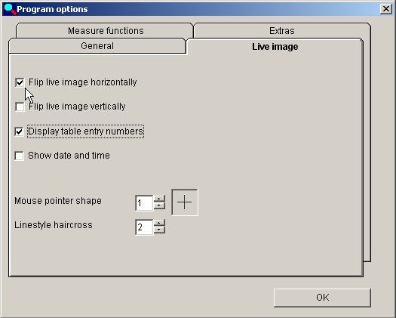Switch to the Measure functions tab

tap(105, 31)
